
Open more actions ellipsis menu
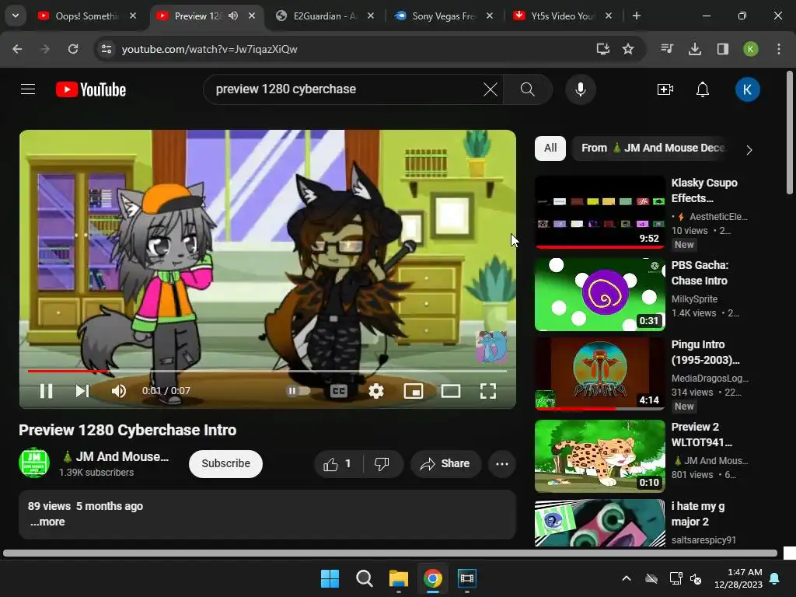(502, 463)
